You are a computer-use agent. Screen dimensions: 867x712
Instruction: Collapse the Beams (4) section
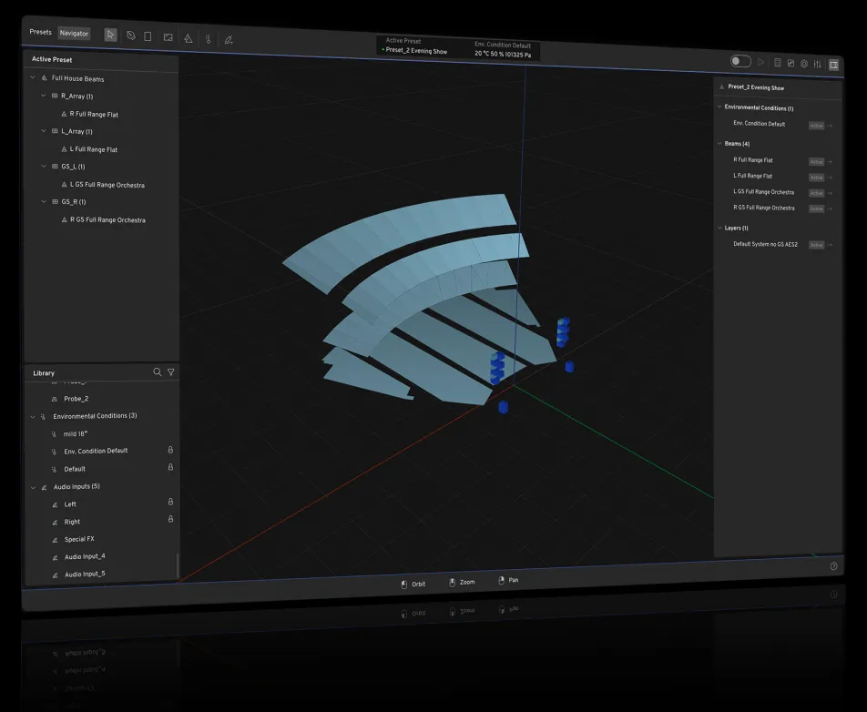pyautogui.click(x=719, y=144)
